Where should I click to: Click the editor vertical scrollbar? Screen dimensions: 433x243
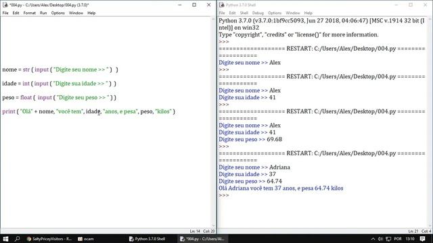(213, 122)
